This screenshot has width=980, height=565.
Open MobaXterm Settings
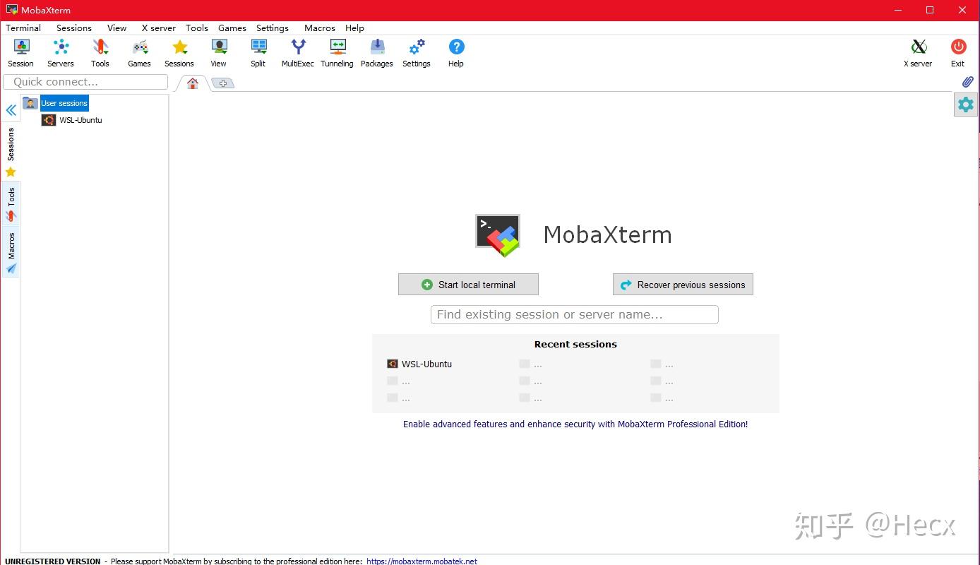point(416,49)
